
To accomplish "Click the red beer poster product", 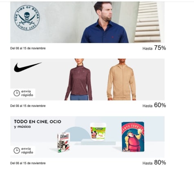I will point(133,137).
